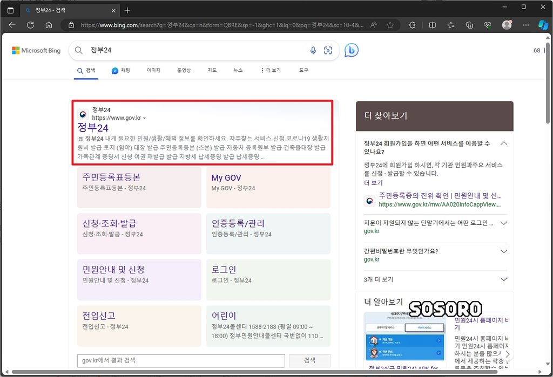Open read aloud icon in address bar
Image resolution: width=553 pixels, height=377 pixels.
pyautogui.click(x=374, y=25)
